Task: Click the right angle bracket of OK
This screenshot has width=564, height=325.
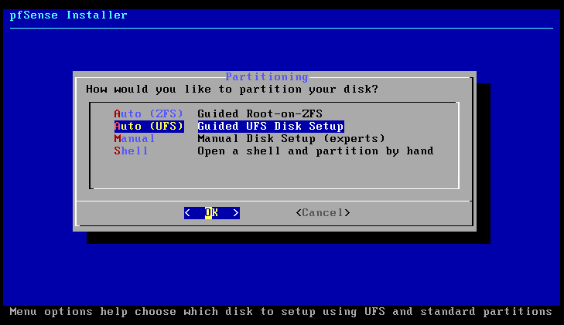Action: [x=236, y=212]
